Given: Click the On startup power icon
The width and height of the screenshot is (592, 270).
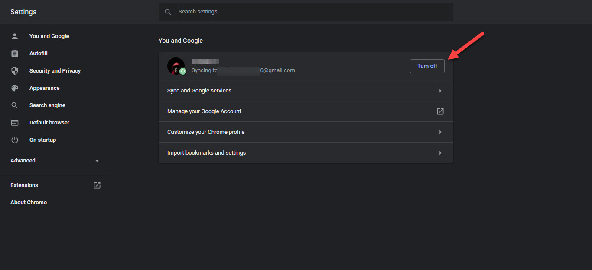Looking at the screenshot, I should (15, 140).
